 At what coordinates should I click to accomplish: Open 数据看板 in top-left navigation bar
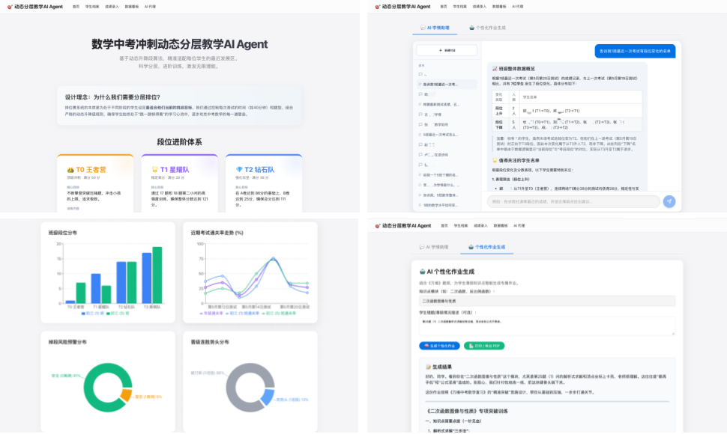pyautogui.click(x=132, y=7)
